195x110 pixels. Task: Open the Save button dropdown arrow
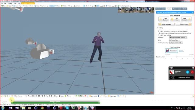tap(19, 6)
